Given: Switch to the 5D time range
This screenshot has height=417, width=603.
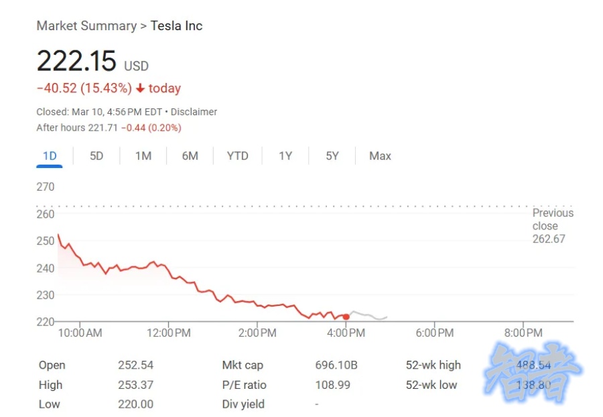Looking at the screenshot, I should pyautogui.click(x=96, y=155).
